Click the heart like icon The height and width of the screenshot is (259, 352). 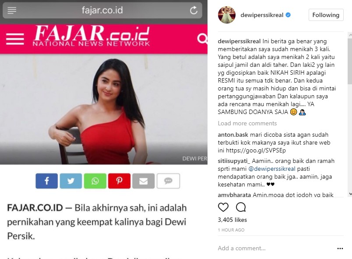pyautogui.click(x=223, y=207)
